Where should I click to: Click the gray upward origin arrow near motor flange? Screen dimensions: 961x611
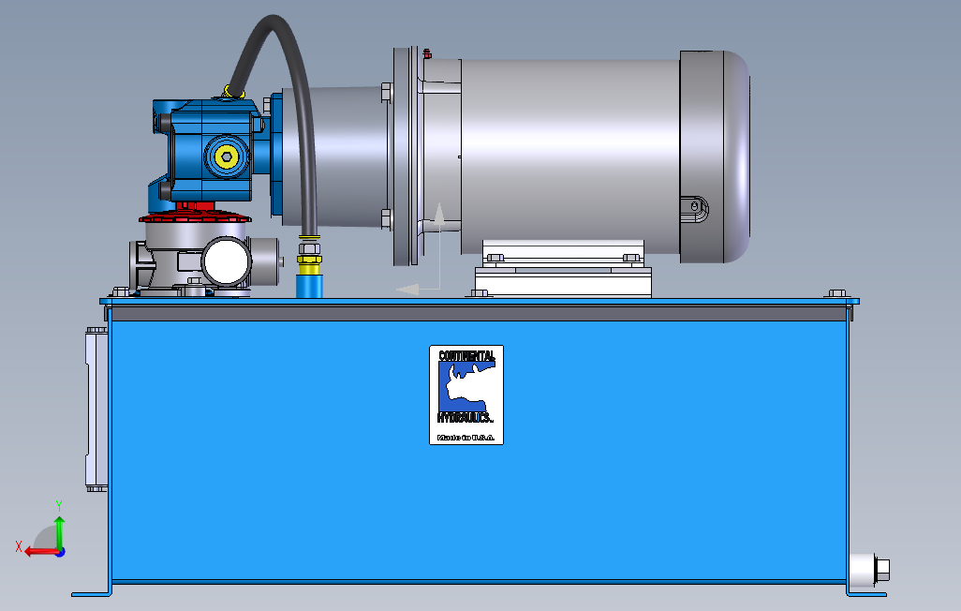tap(439, 214)
